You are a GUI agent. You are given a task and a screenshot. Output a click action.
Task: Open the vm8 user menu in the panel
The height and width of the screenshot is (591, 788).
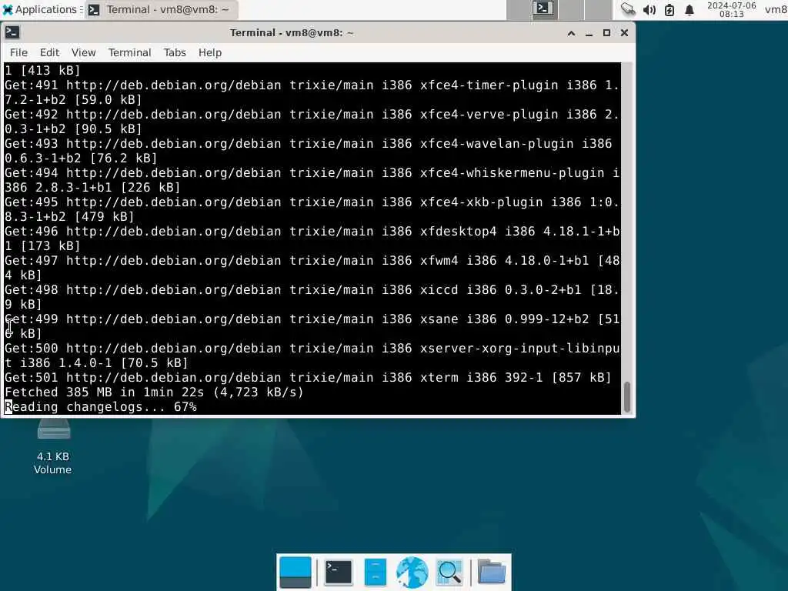(x=776, y=9)
